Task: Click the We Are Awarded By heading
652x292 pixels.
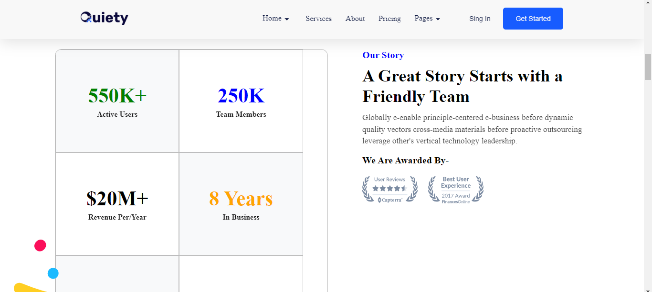Action: [x=405, y=161]
